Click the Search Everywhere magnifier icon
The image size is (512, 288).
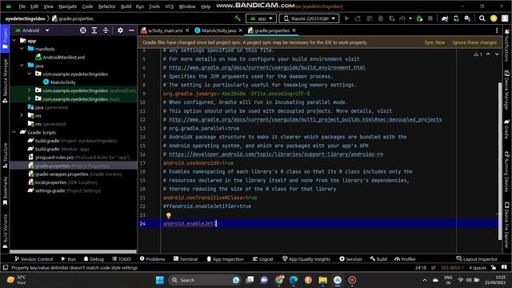pyautogui.click(x=482, y=18)
